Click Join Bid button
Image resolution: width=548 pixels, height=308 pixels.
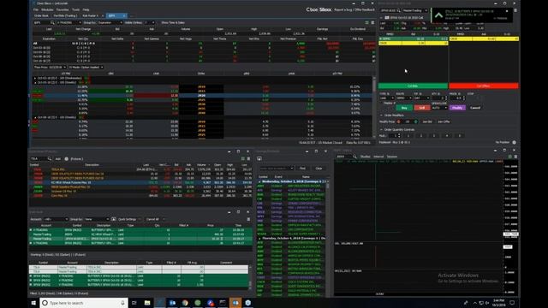click(427, 121)
